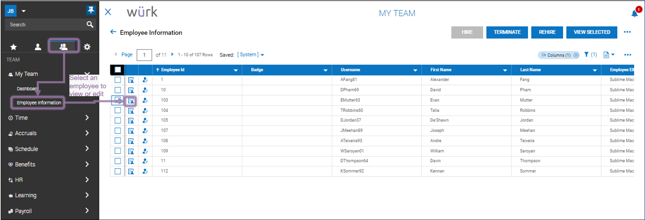Pin the sidebar with the pushpin icon

click(91, 10)
